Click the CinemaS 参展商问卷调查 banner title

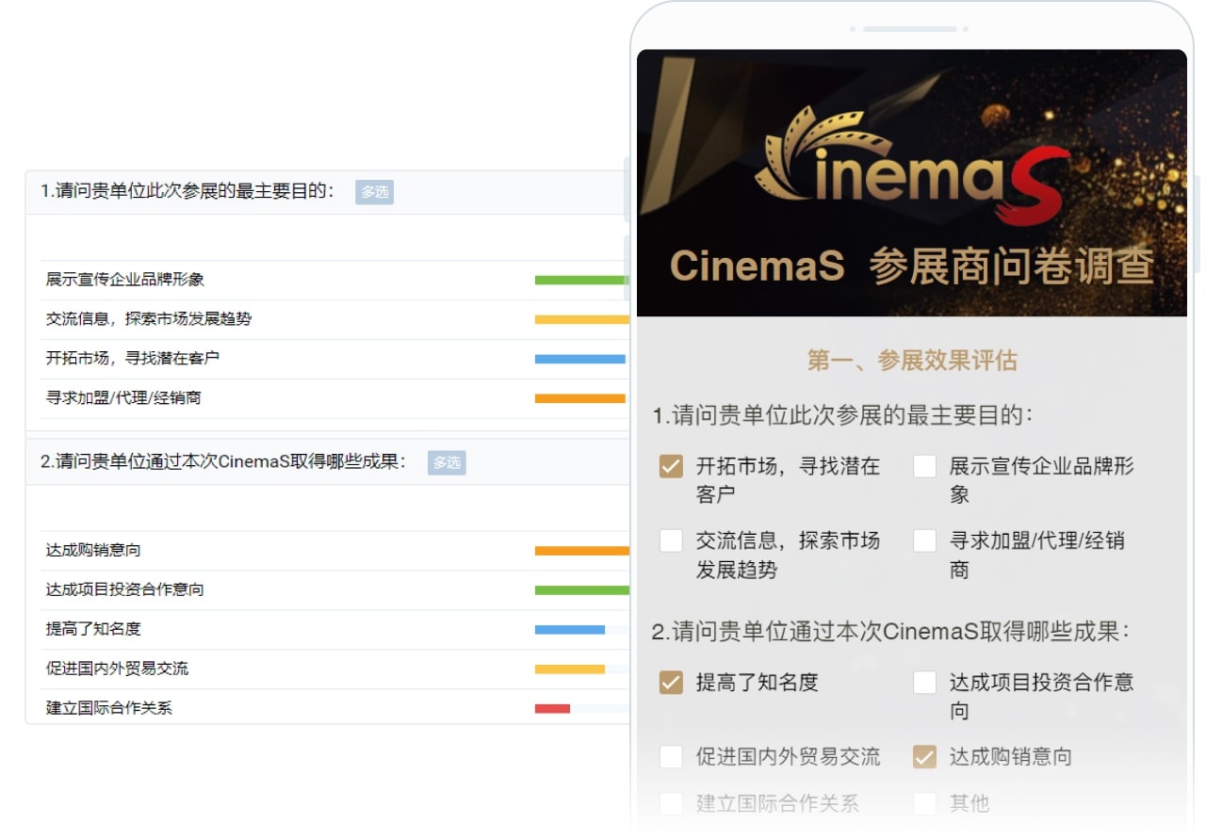[911, 266]
